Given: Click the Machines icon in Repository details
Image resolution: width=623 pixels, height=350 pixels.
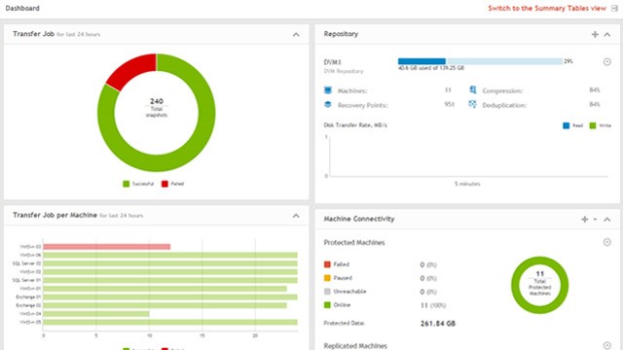Looking at the screenshot, I should click(x=328, y=90).
